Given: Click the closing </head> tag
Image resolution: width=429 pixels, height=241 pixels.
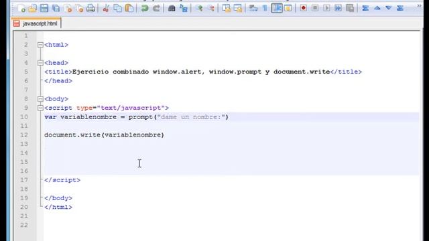Looking at the screenshot, I should pos(58,81).
